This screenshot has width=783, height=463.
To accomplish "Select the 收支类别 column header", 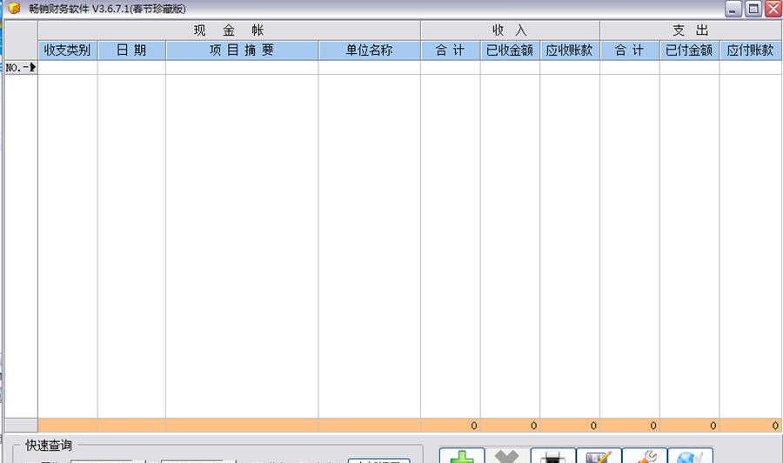I will click(68, 50).
